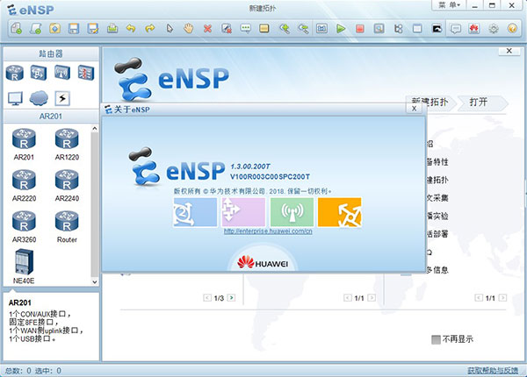Click version text 1.3.00.200T
Screen dimensions: 527x377
pyautogui.click(x=250, y=167)
